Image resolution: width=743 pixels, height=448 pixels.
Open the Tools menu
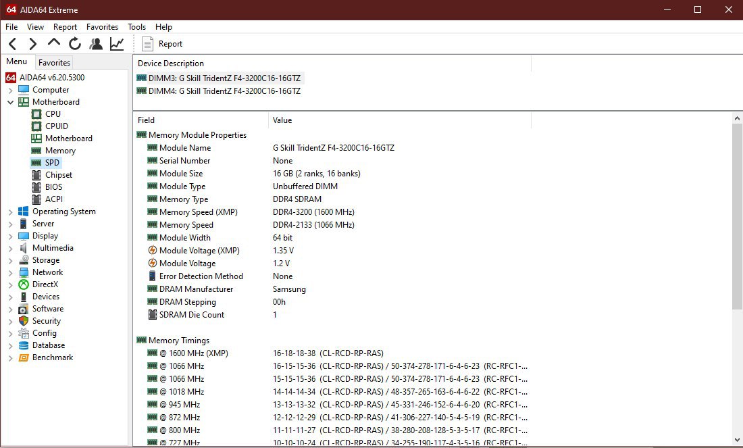pyautogui.click(x=136, y=27)
